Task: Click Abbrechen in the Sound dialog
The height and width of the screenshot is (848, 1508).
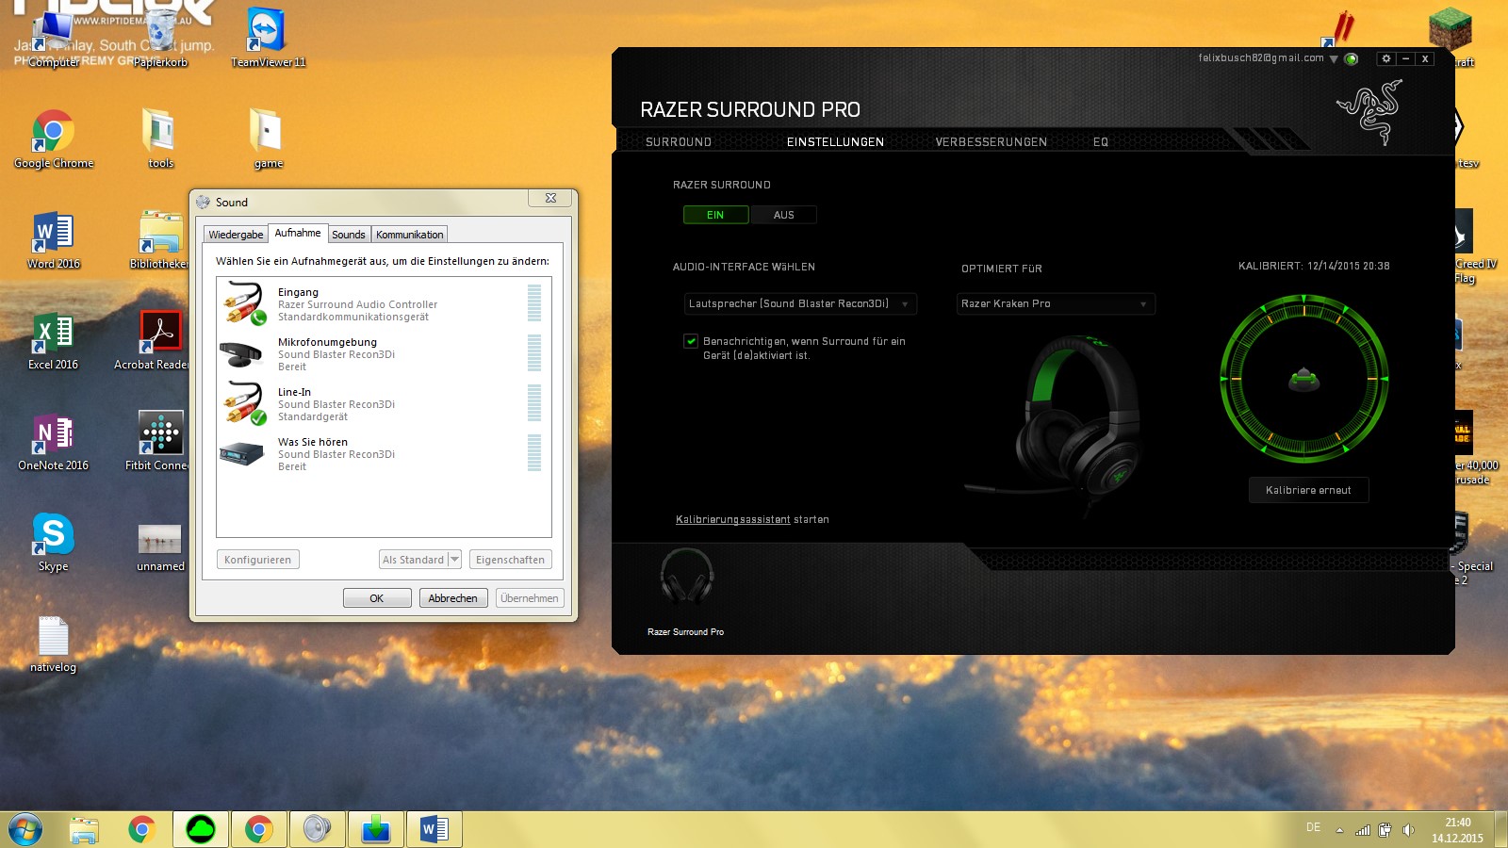Action: tap(453, 598)
